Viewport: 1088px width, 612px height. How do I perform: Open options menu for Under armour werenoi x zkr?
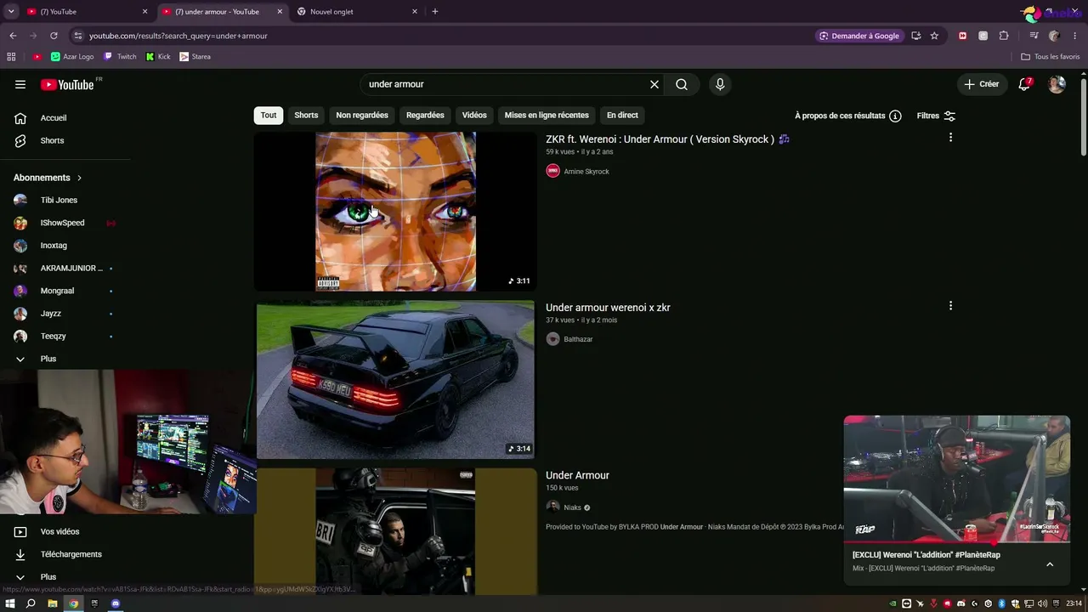(x=950, y=306)
